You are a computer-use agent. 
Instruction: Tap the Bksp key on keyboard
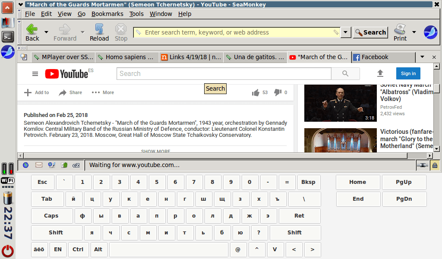tap(309, 182)
